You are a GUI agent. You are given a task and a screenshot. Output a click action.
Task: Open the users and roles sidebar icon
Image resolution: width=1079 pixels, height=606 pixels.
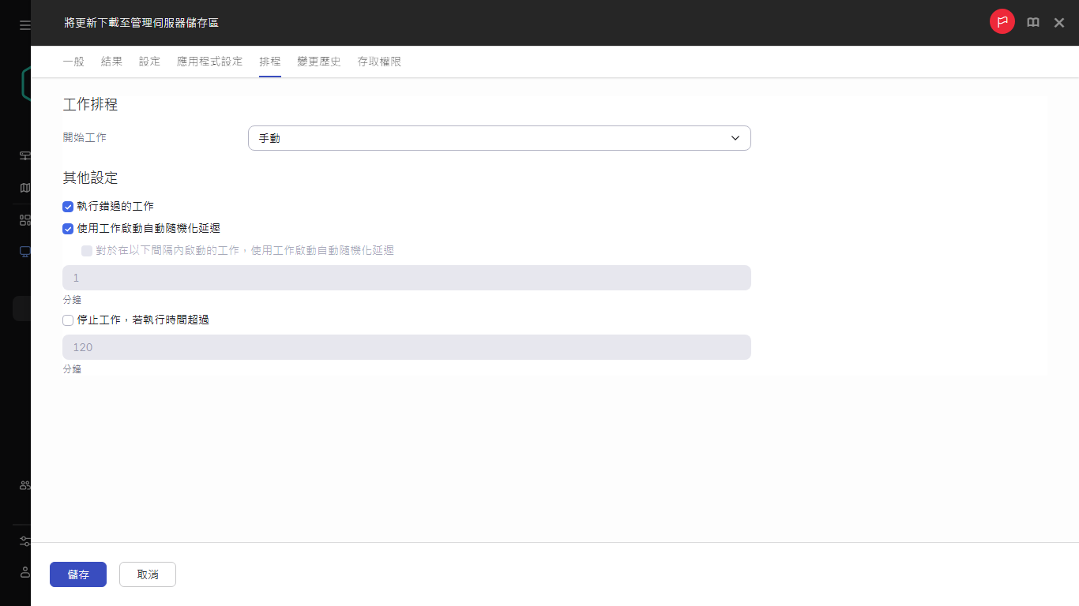click(x=24, y=484)
